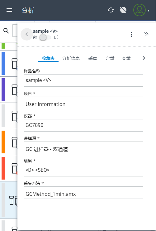This screenshot has width=156, height=231.
Task: Select the orange-marked sample vial row
Action: pyautogui.click(x=9, y=142)
